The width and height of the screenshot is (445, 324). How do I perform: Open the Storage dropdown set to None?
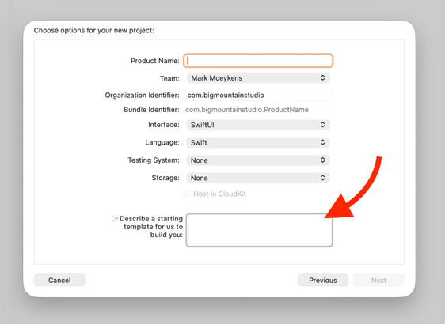[x=258, y=178]
